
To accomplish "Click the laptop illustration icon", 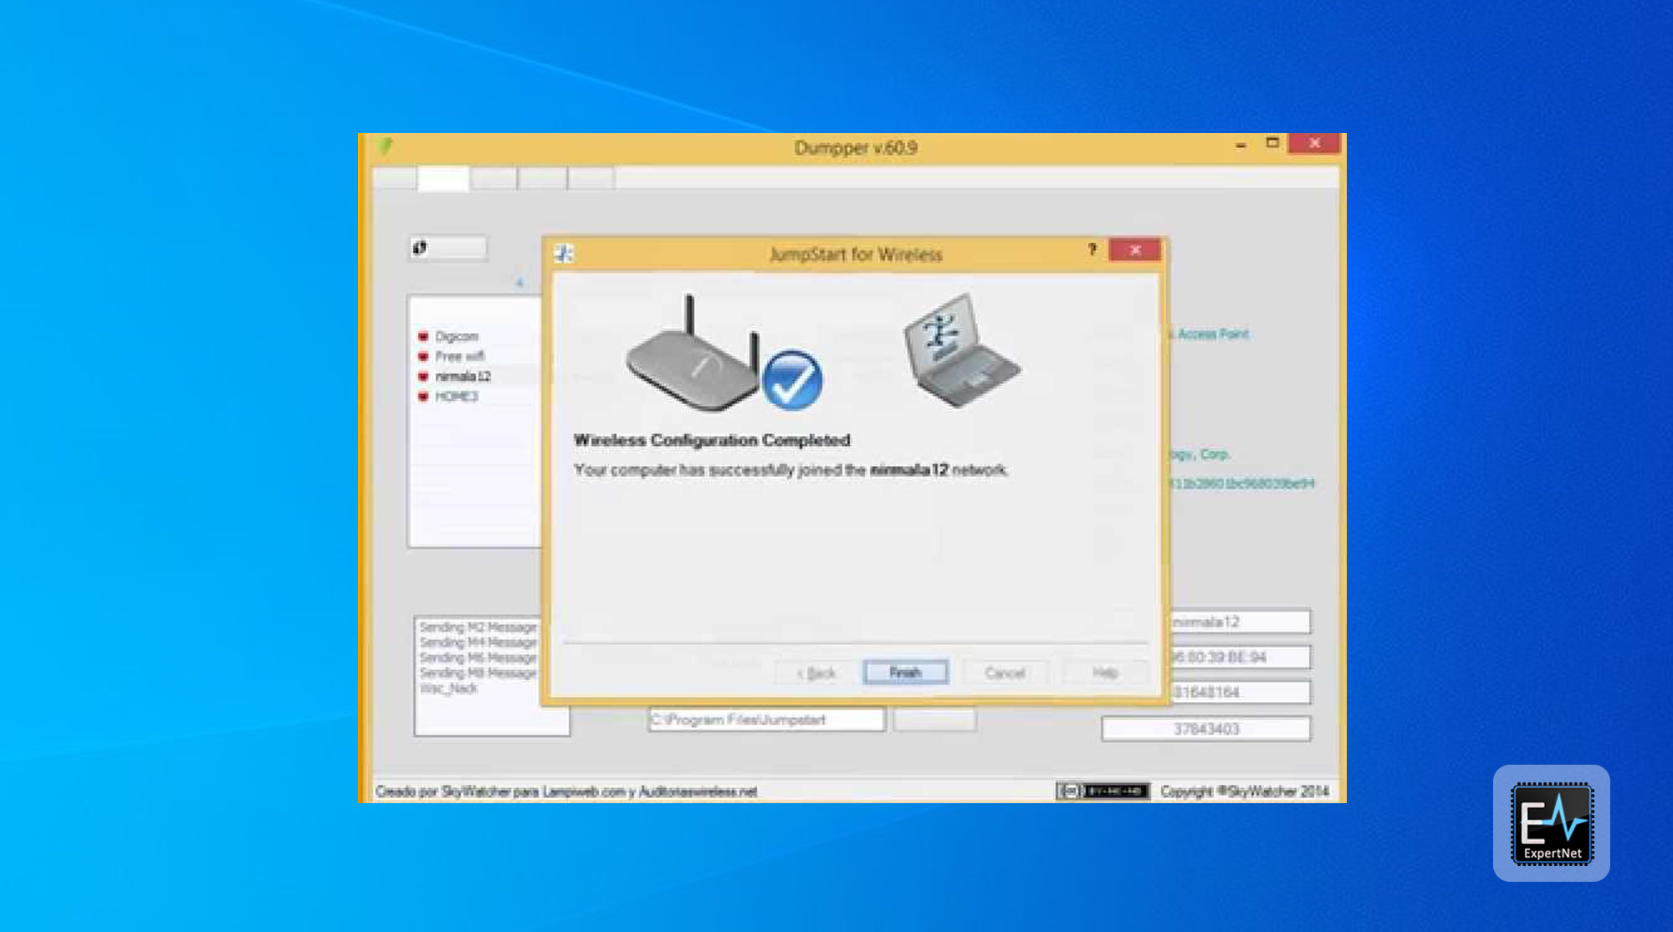I will coord(960,351).
